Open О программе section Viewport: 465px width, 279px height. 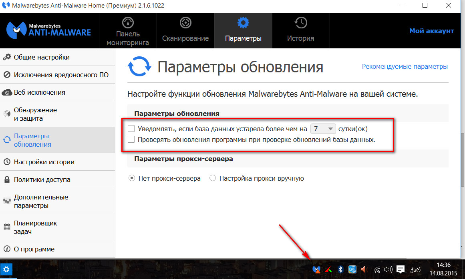point(58,249)
